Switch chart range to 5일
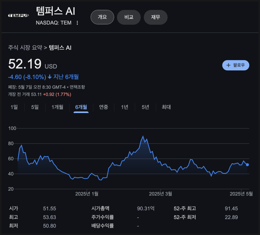The image size is (260, 235). (x=35, y=107)
